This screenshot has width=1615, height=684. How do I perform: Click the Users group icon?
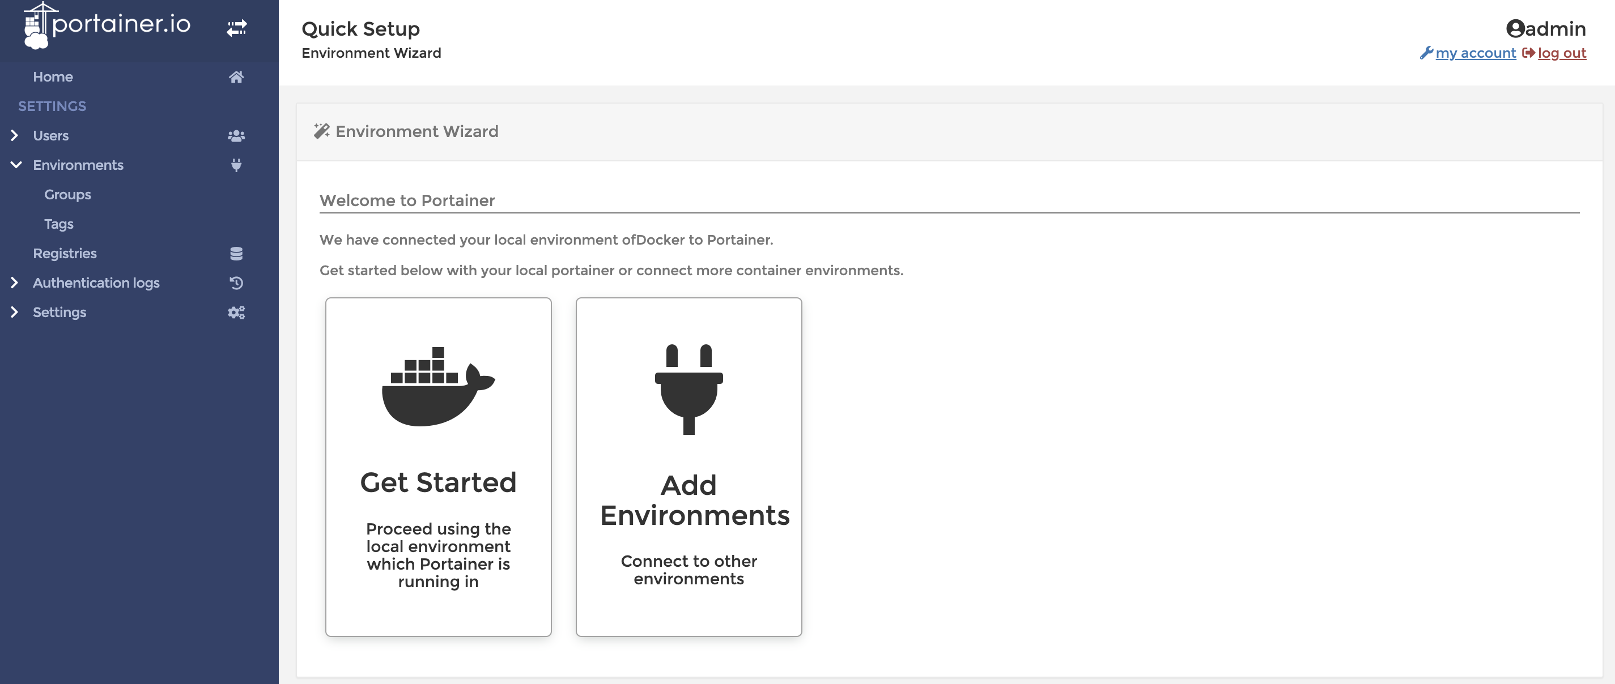pos(236,136)
